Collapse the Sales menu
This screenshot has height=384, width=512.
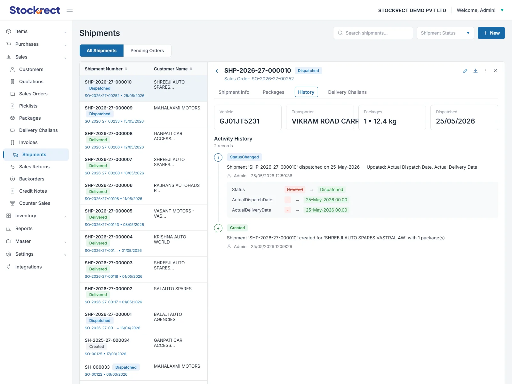coord(36,57)
